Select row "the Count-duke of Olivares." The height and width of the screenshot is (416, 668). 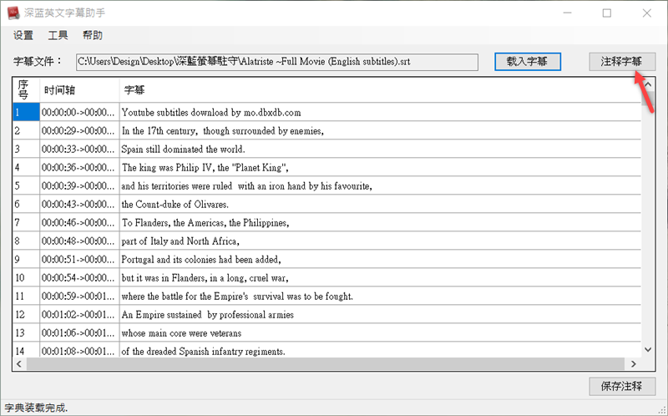[326, 204]
